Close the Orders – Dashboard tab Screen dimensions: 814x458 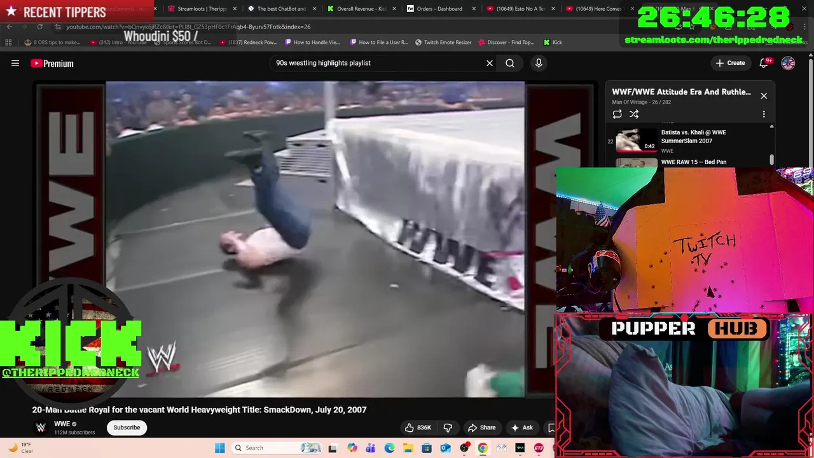click(x=474, y=9)
